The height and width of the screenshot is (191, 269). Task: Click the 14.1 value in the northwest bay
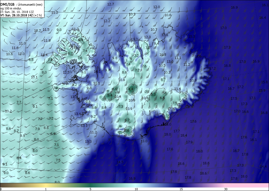pos(97,71)
